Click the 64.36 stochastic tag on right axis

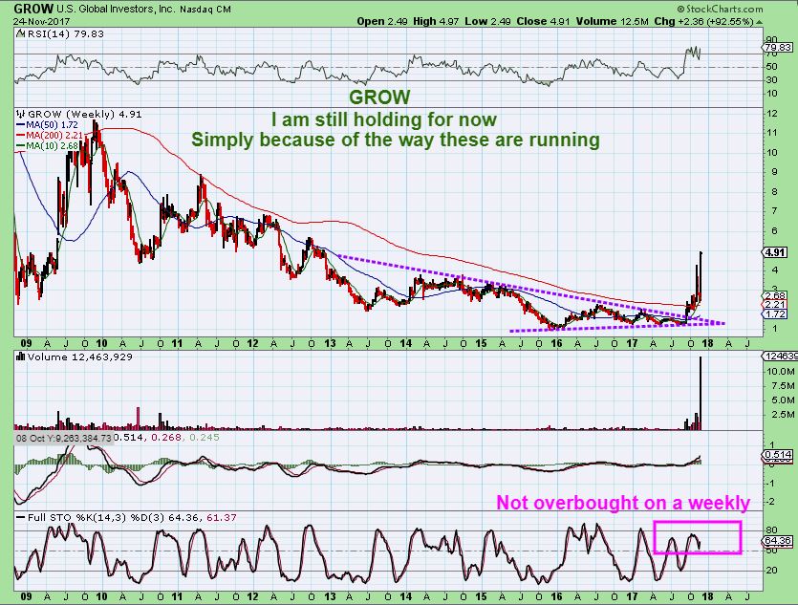tap(778, 541)
